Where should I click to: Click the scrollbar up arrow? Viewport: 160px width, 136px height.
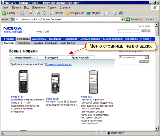click(156, 25)
